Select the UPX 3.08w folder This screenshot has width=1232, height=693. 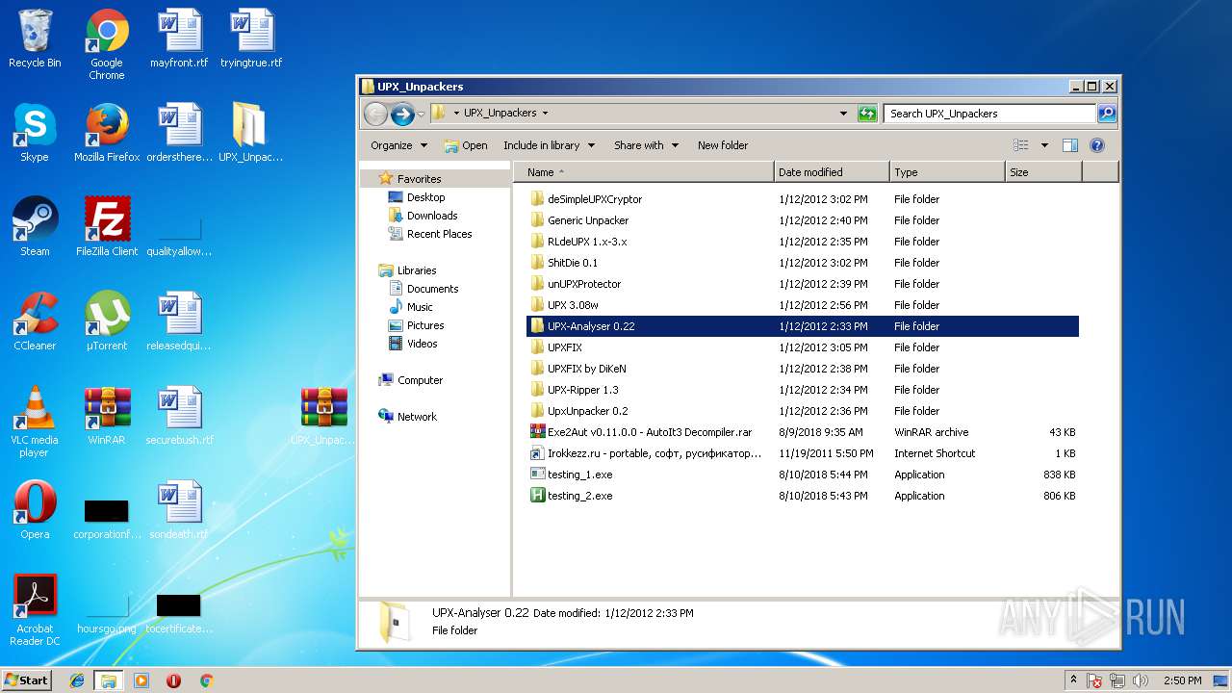(x=803, y=305)
